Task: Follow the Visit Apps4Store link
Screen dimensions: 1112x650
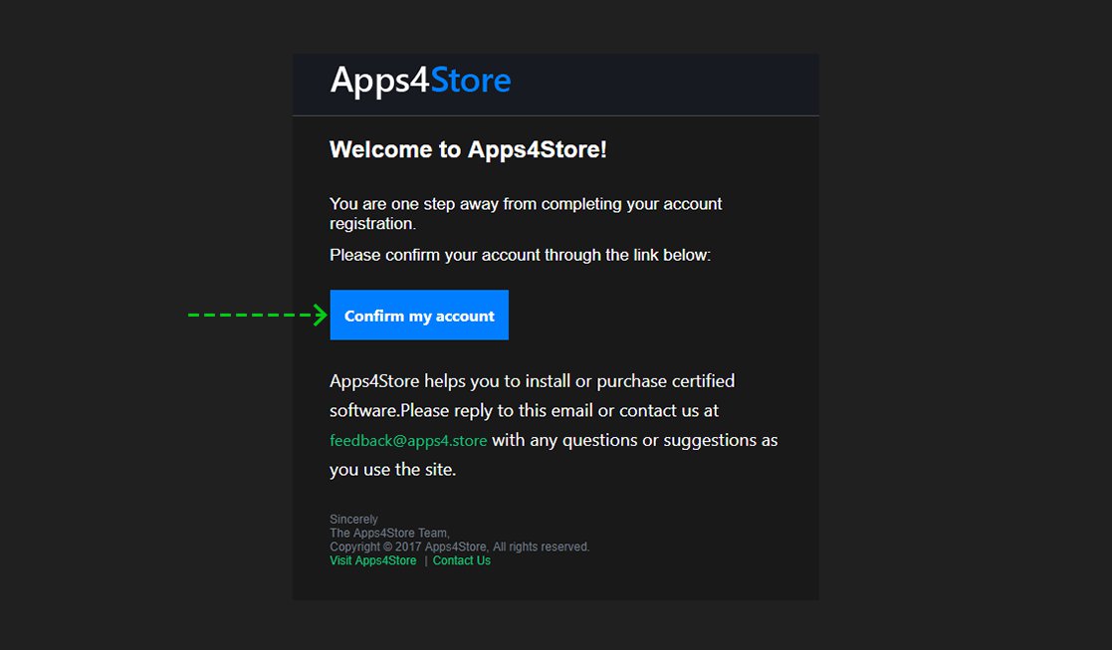Action: [373, 560]
